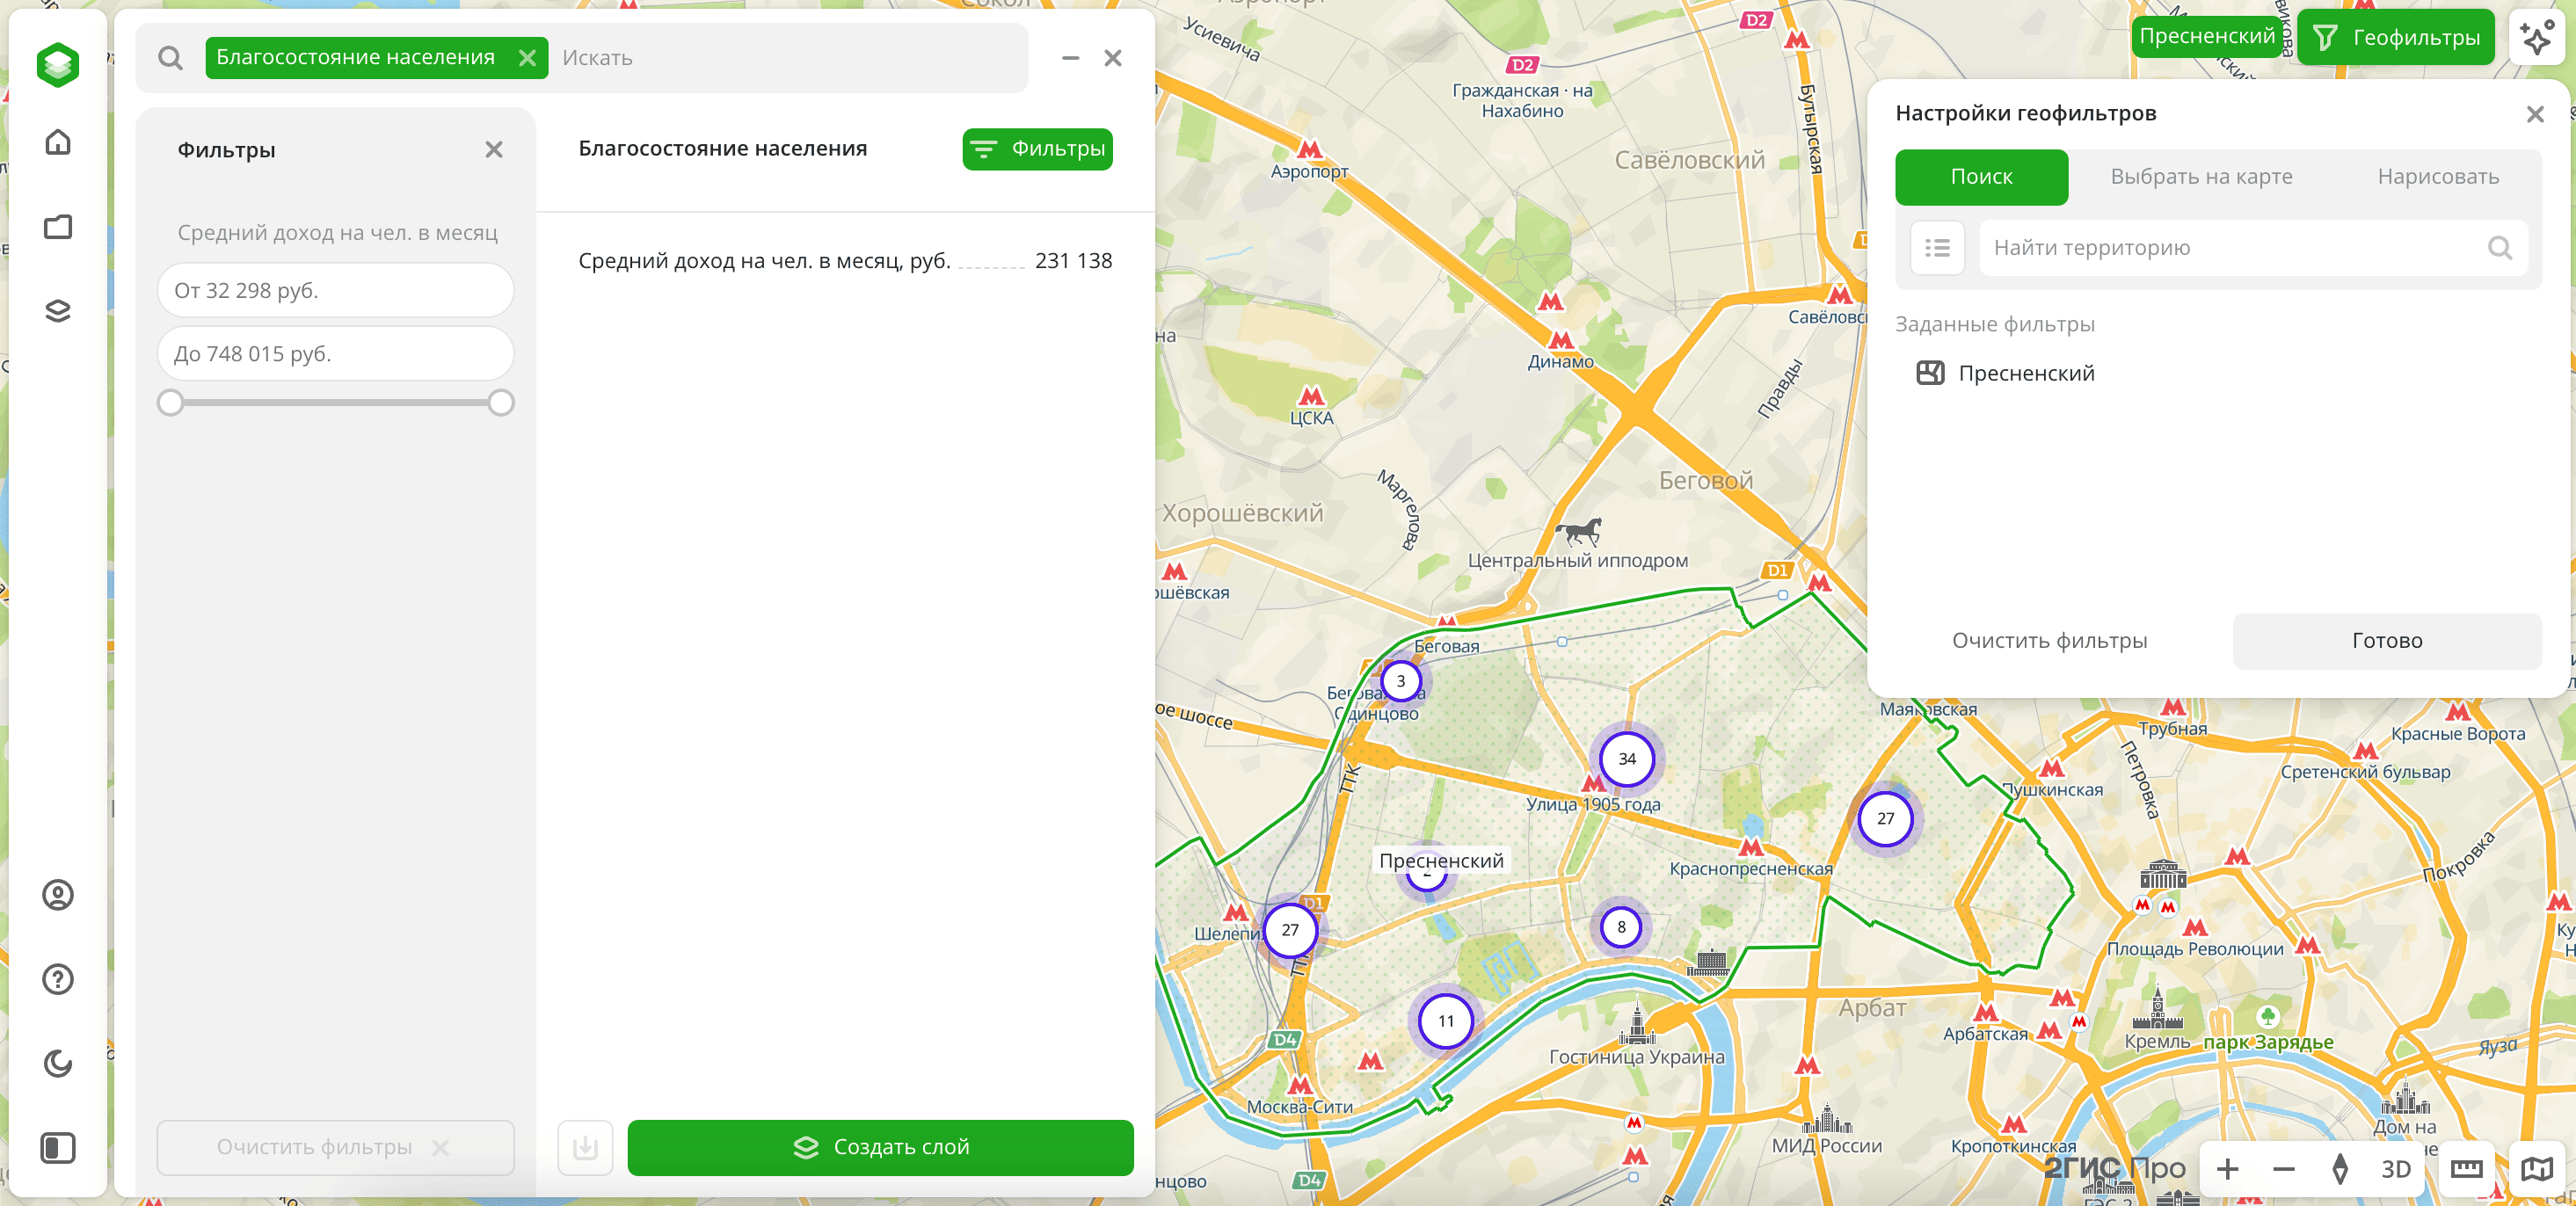The image size is (2576, 1206).
Task: Click the "Создать слой" button
Action: pos(880,1147)
